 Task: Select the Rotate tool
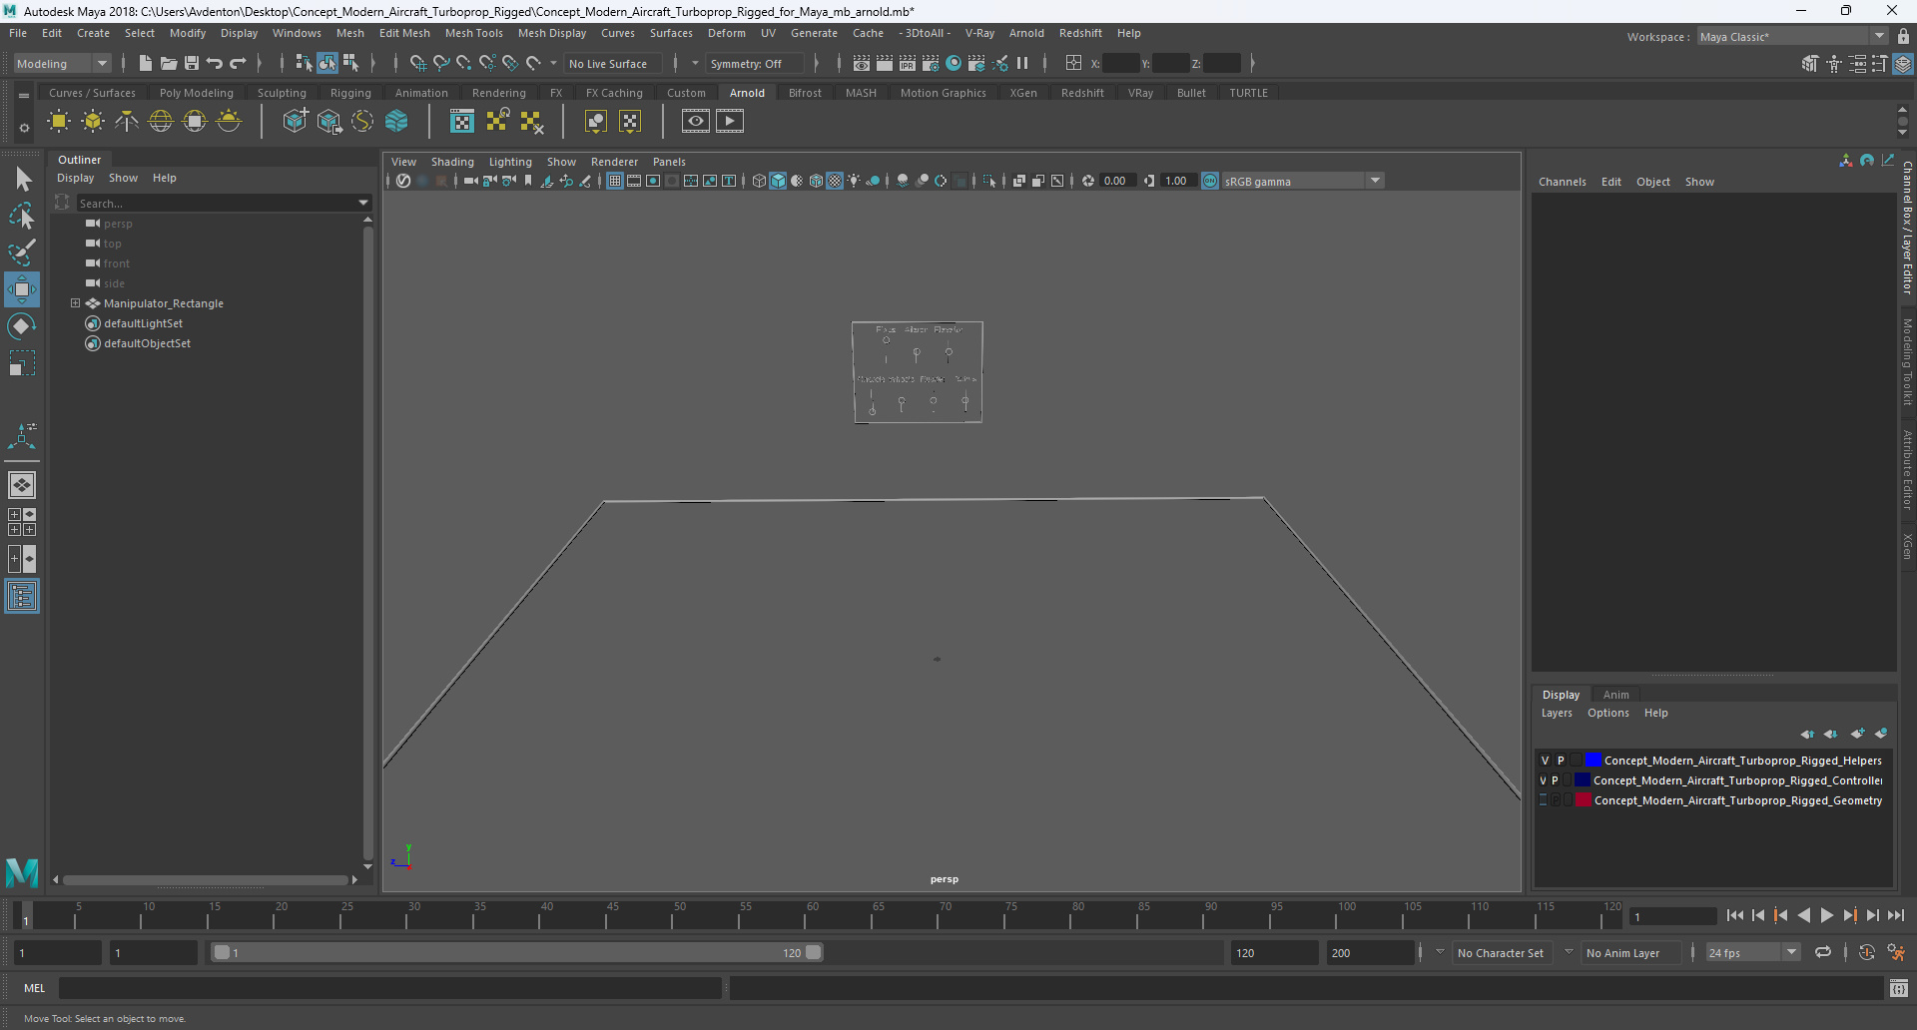click(x=22, y=326)
